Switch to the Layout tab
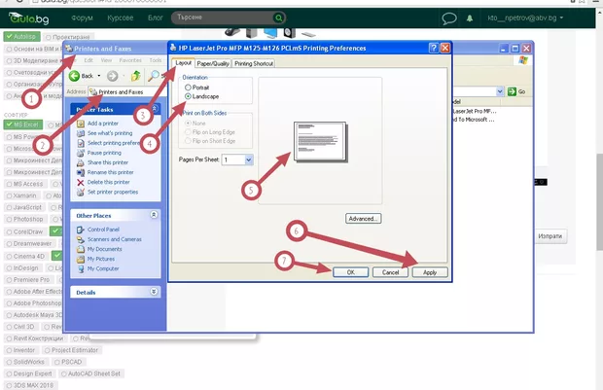Screen dimensions: 603x390 (x=184, y=62)
